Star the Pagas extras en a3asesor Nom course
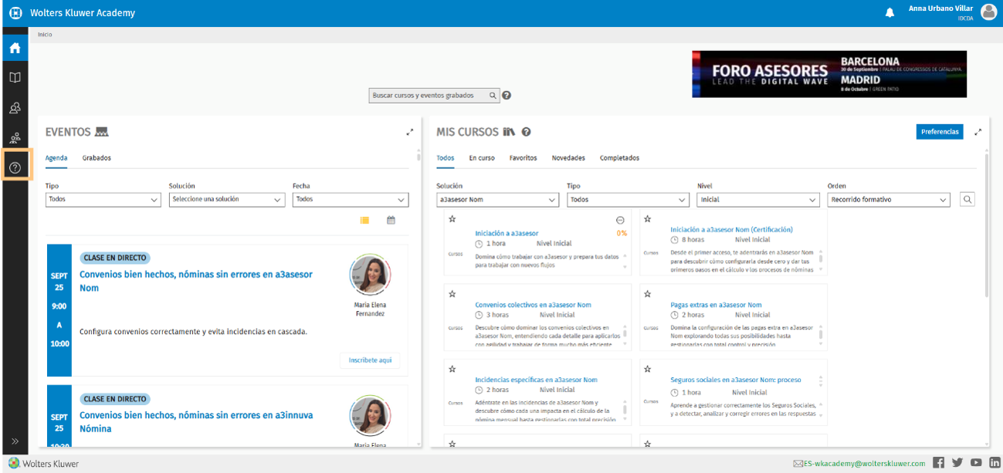Screen dimensions: 1003x473 tap(648, 294)
